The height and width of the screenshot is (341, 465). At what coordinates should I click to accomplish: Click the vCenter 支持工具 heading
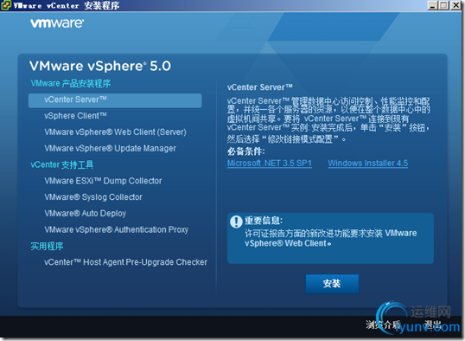62,164
